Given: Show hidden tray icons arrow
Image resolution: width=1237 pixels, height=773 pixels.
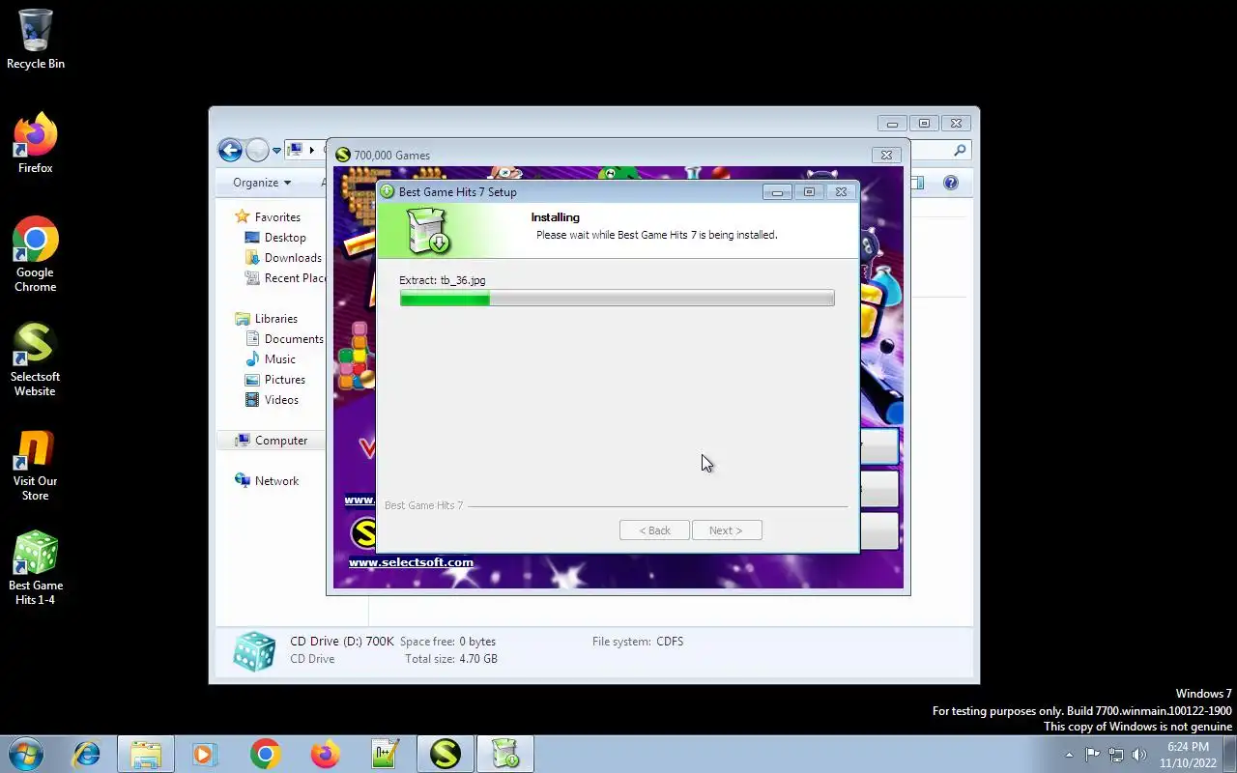Looking at the screenshot, I should pos(1069,755).
